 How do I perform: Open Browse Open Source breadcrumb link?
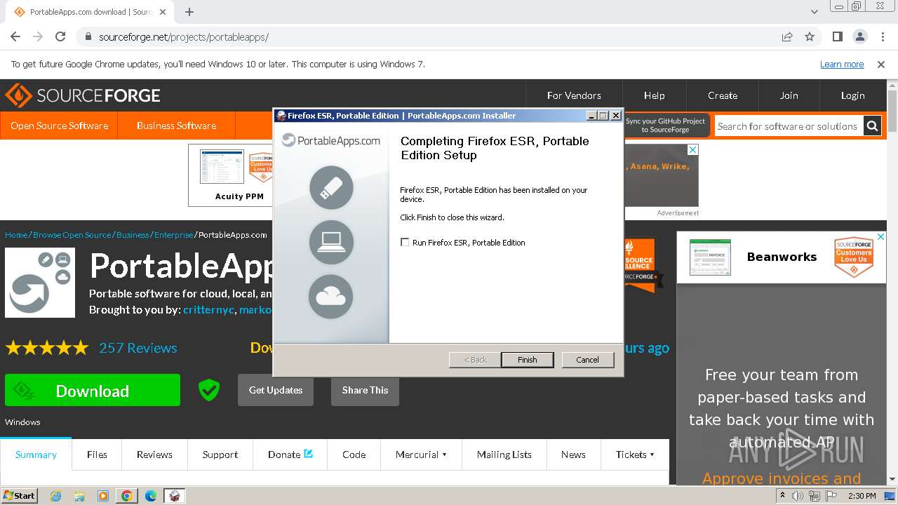72,235
